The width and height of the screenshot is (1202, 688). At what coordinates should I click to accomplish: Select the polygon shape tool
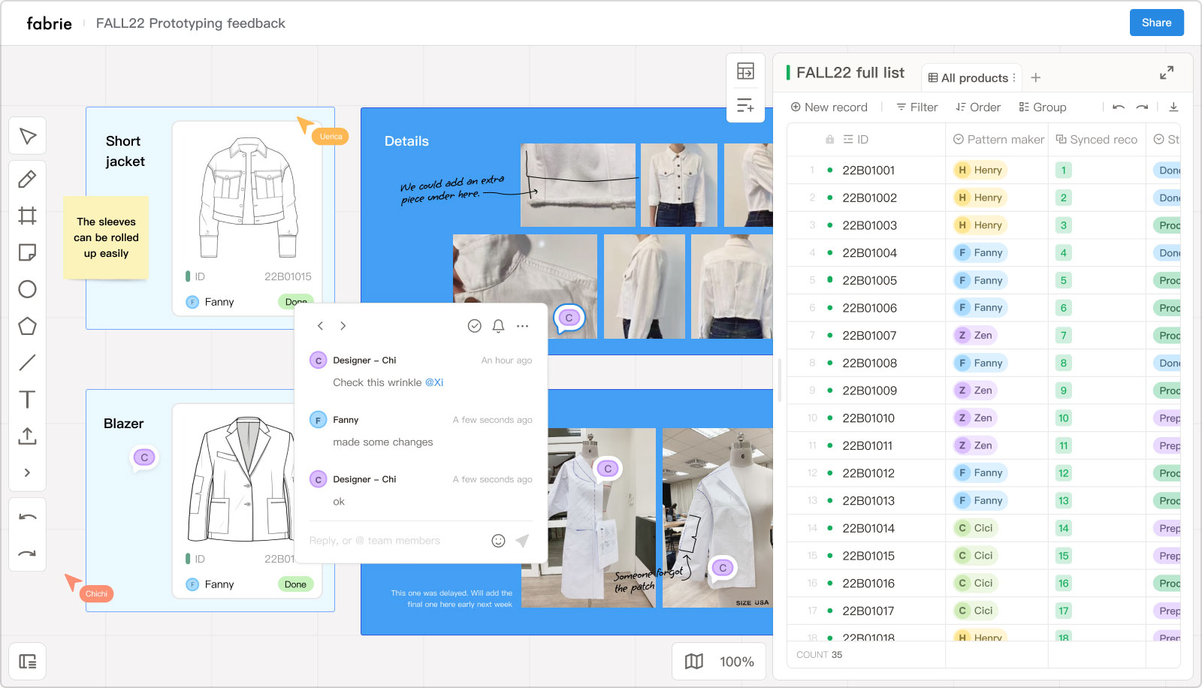28,326
